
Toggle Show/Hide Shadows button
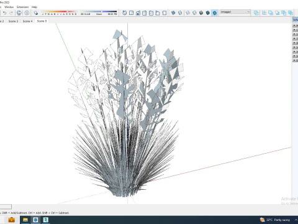click(36, 13)
